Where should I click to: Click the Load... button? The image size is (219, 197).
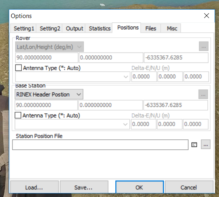(x=34, y=187)
